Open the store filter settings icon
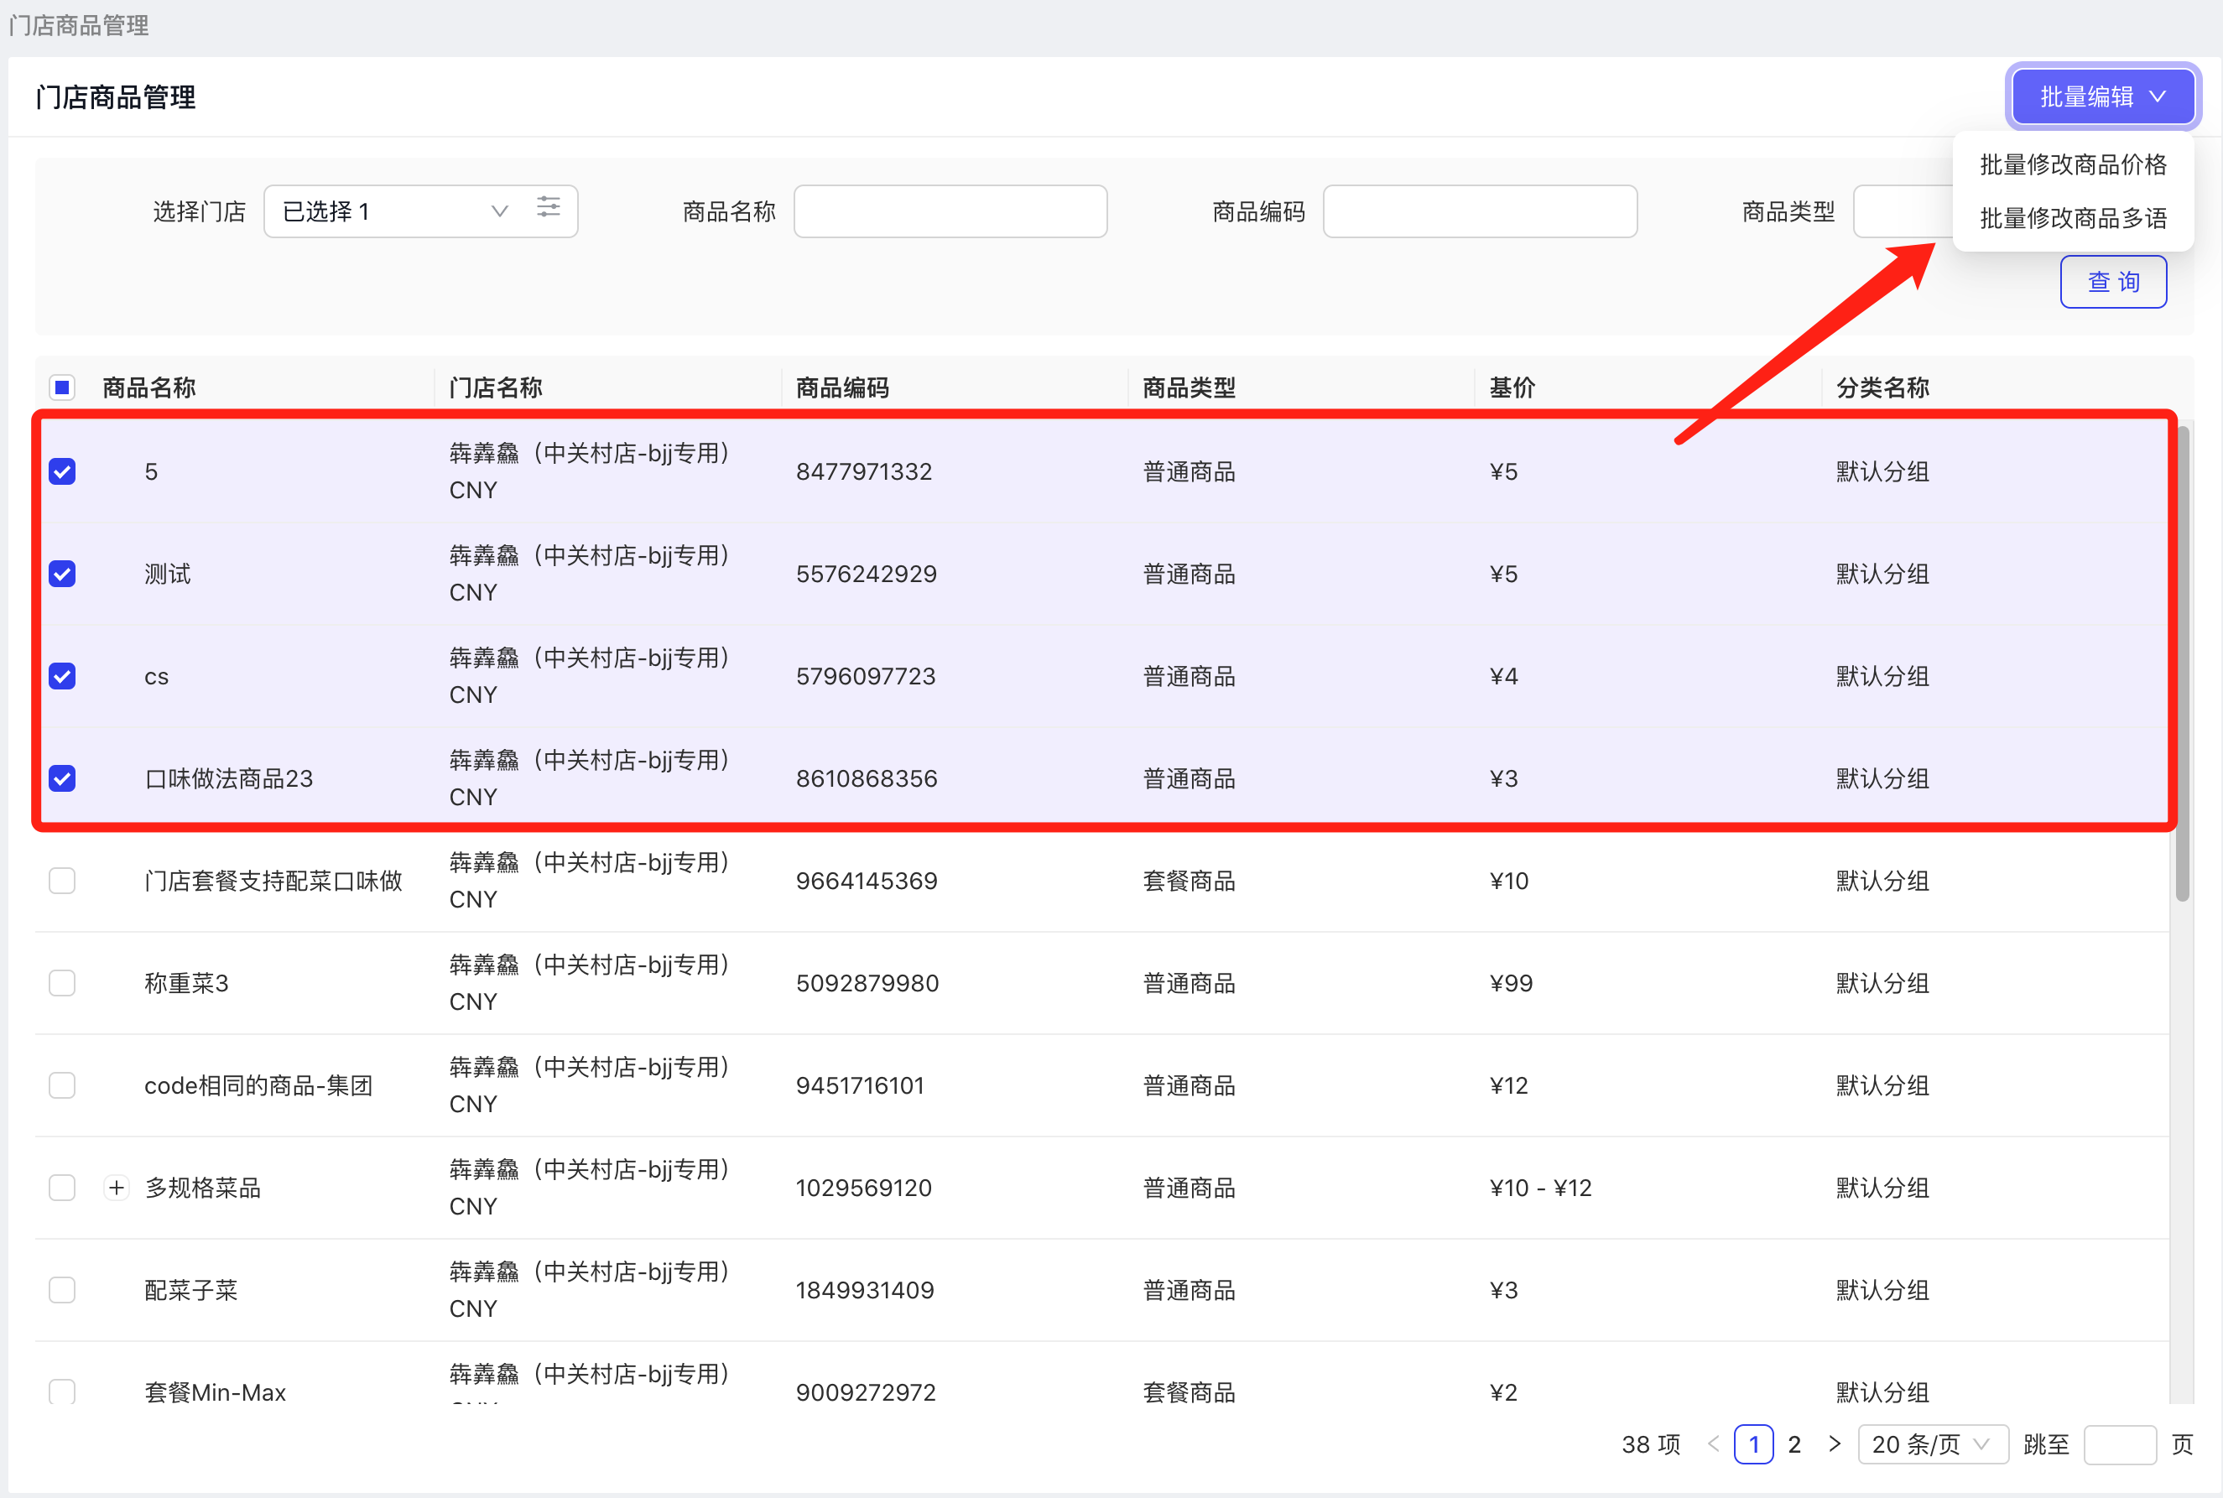 coord(549,207)
